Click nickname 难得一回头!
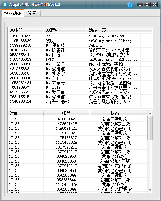The image size is (161, 201). coord(58,101)
